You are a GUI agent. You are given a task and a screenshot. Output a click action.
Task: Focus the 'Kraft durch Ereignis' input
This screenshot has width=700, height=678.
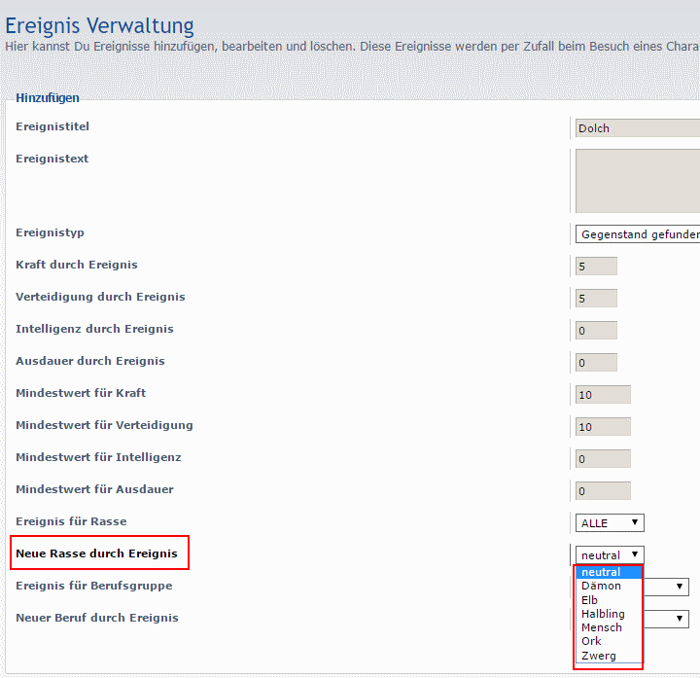pyautogui.click(x=597, y=267)
